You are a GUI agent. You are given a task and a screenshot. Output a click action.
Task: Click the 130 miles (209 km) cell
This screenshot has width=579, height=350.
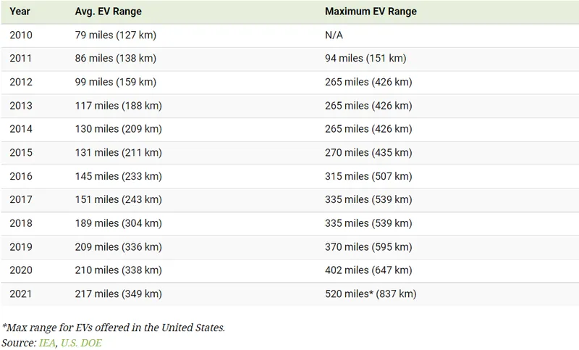119,129
